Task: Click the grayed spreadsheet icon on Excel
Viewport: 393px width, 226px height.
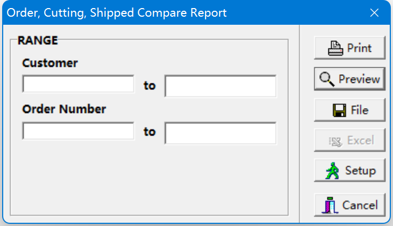Action: (335, 142)
